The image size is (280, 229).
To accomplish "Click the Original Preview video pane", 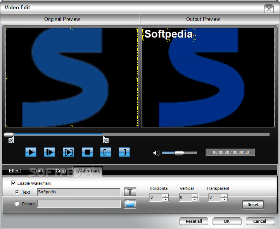I will 72,77.
